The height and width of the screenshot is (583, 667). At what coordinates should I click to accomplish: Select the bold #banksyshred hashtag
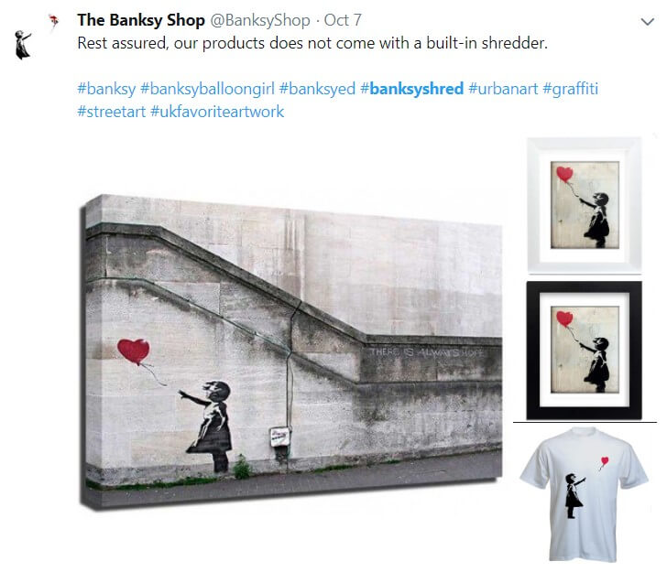(411, 89)
